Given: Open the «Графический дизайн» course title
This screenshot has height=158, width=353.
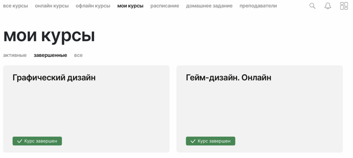Looking at the screenshot, I should [54, 77].
